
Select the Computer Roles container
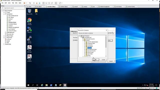coord(91,43)
